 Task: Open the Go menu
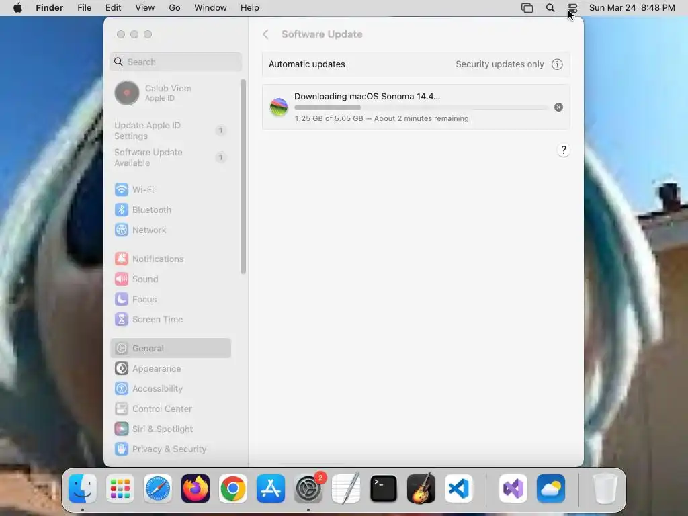(175, 8)
